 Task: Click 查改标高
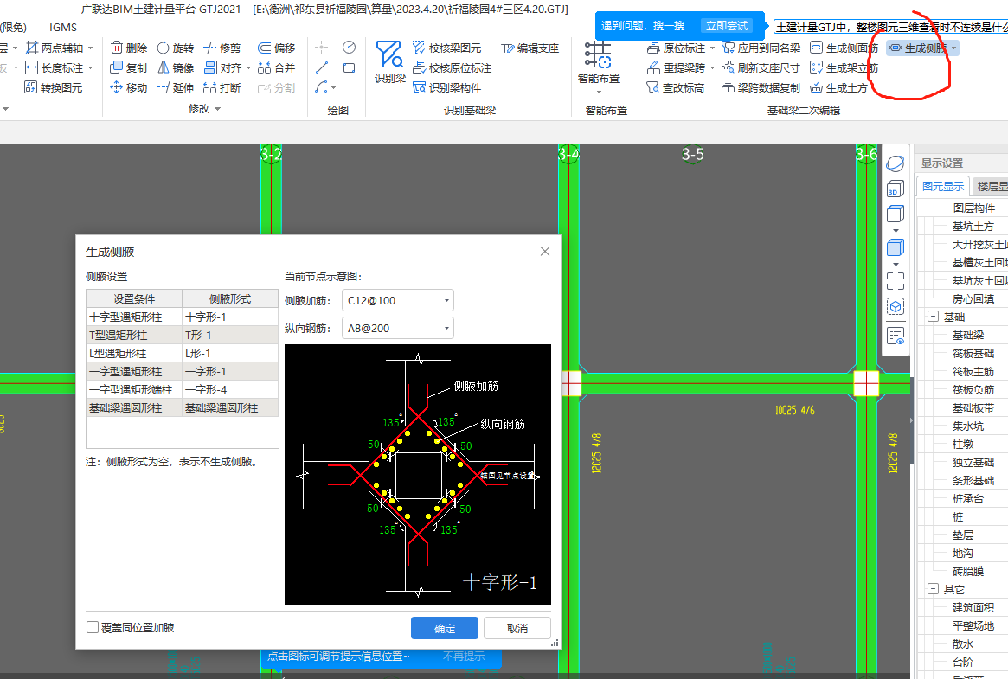(676, 88)
